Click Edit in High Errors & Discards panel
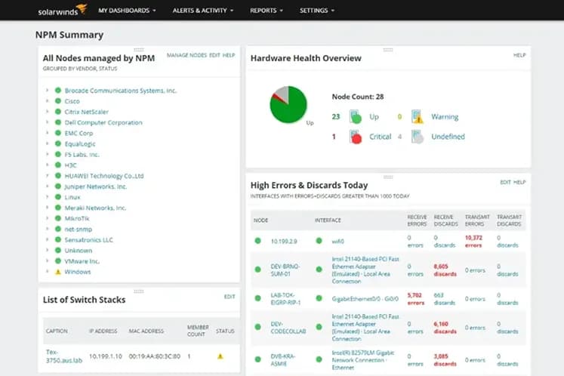564x376 pixels. click(x=505, y=182)
